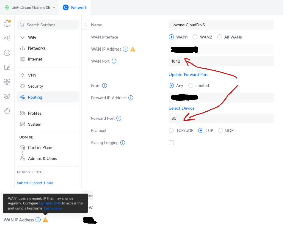Click the Forward IP Address field

click(x=221, y=98)
